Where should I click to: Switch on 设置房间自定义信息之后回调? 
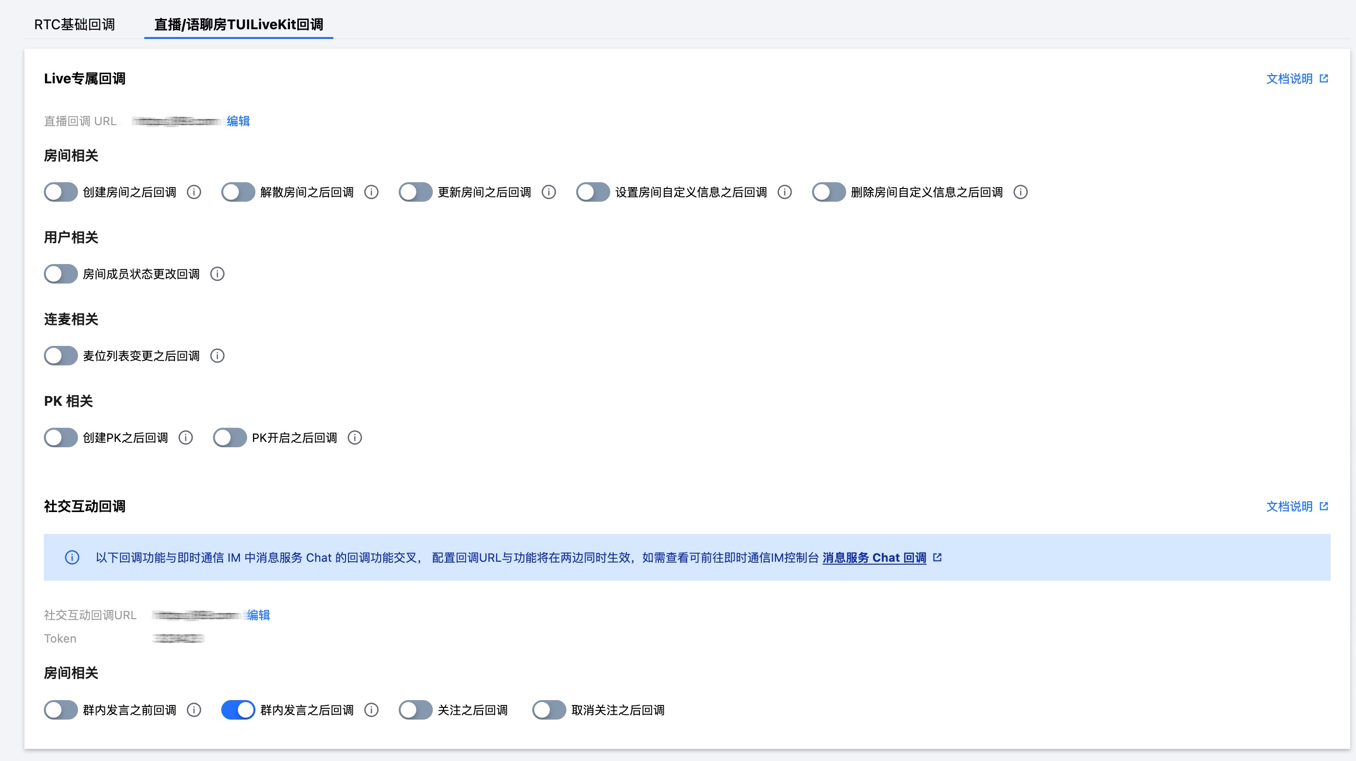pos(593,192)
